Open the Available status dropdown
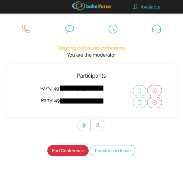The height and width of the screenshot is (182, 183). point(147,7)
